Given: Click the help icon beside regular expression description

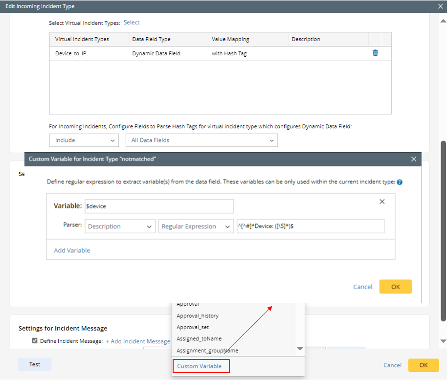Looking at the screenshot, I should point(400,182).
